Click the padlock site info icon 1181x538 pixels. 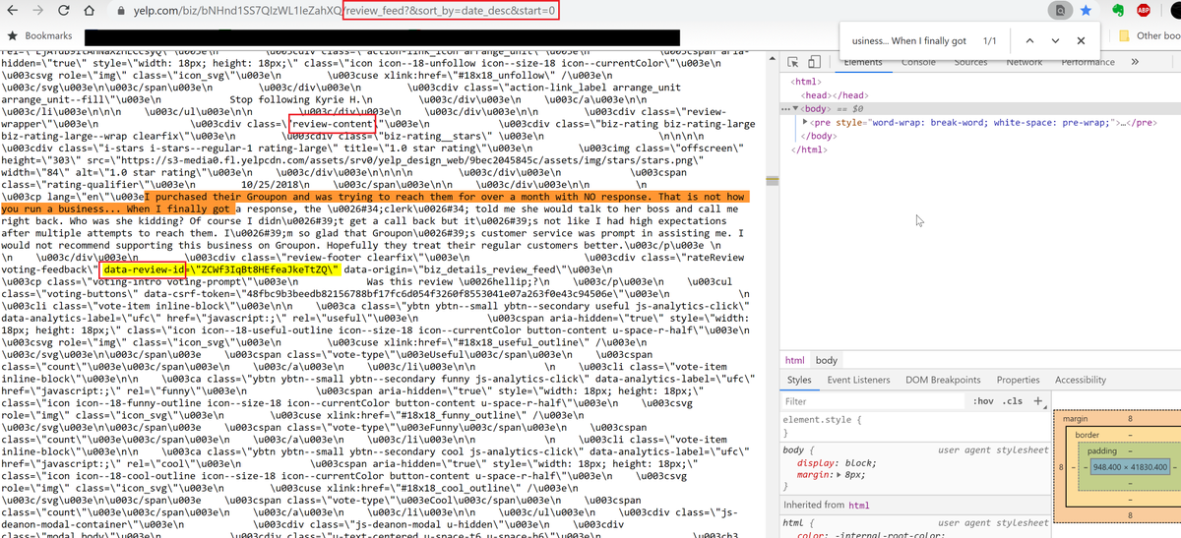[x=120, y=11]
